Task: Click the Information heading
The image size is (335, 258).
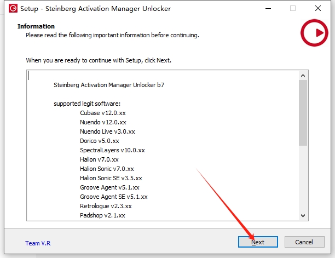Action: tap(36, 26)
